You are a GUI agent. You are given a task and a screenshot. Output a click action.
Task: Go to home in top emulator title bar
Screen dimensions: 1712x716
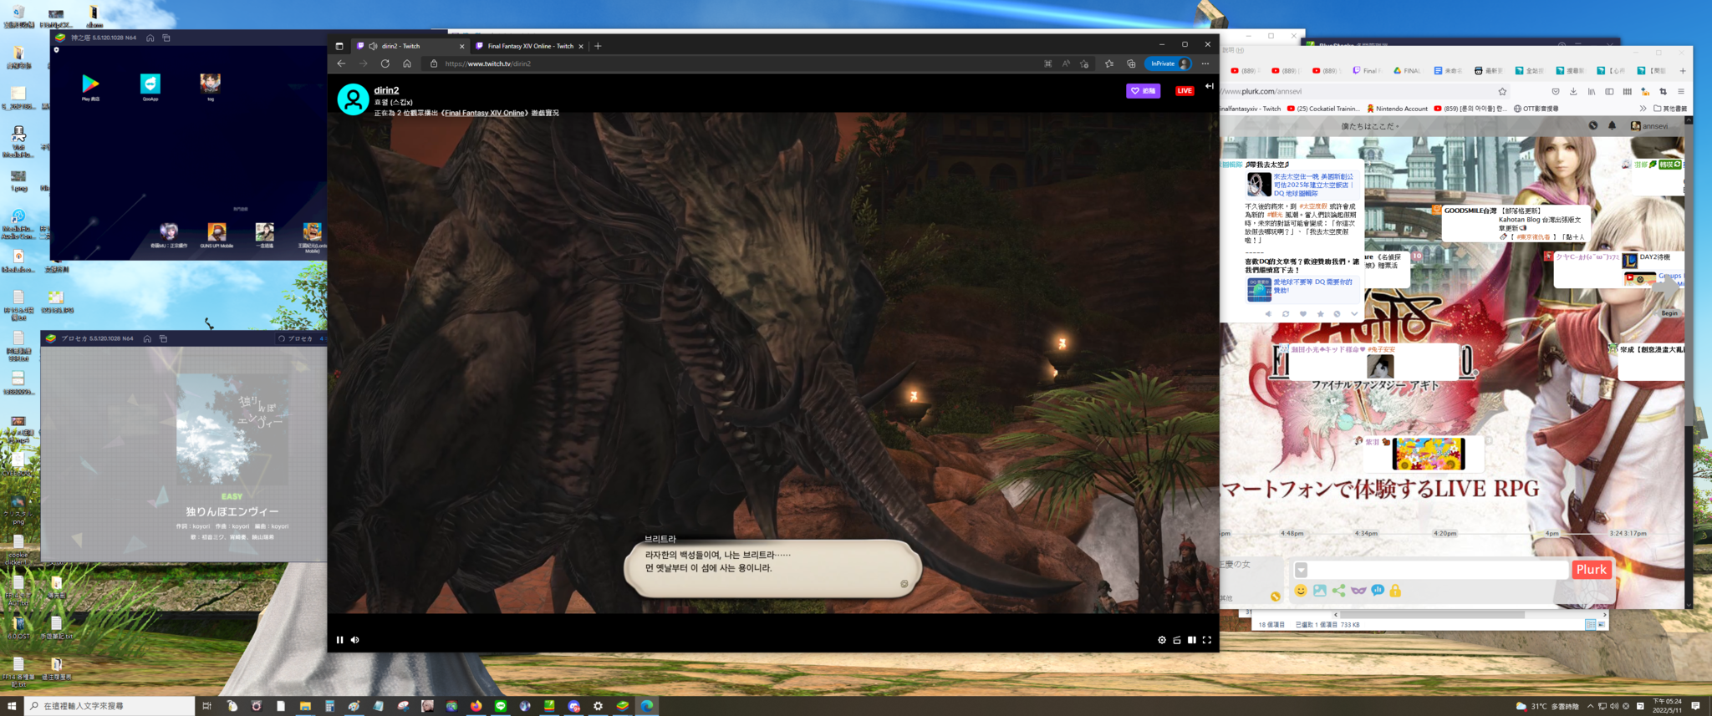(150, 38)
